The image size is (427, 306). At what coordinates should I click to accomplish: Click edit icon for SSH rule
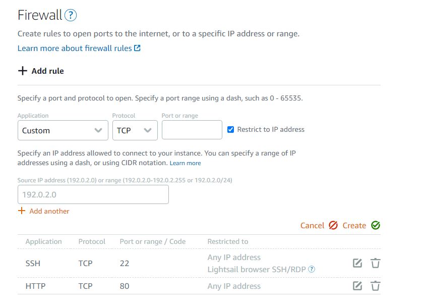(357, 263)
